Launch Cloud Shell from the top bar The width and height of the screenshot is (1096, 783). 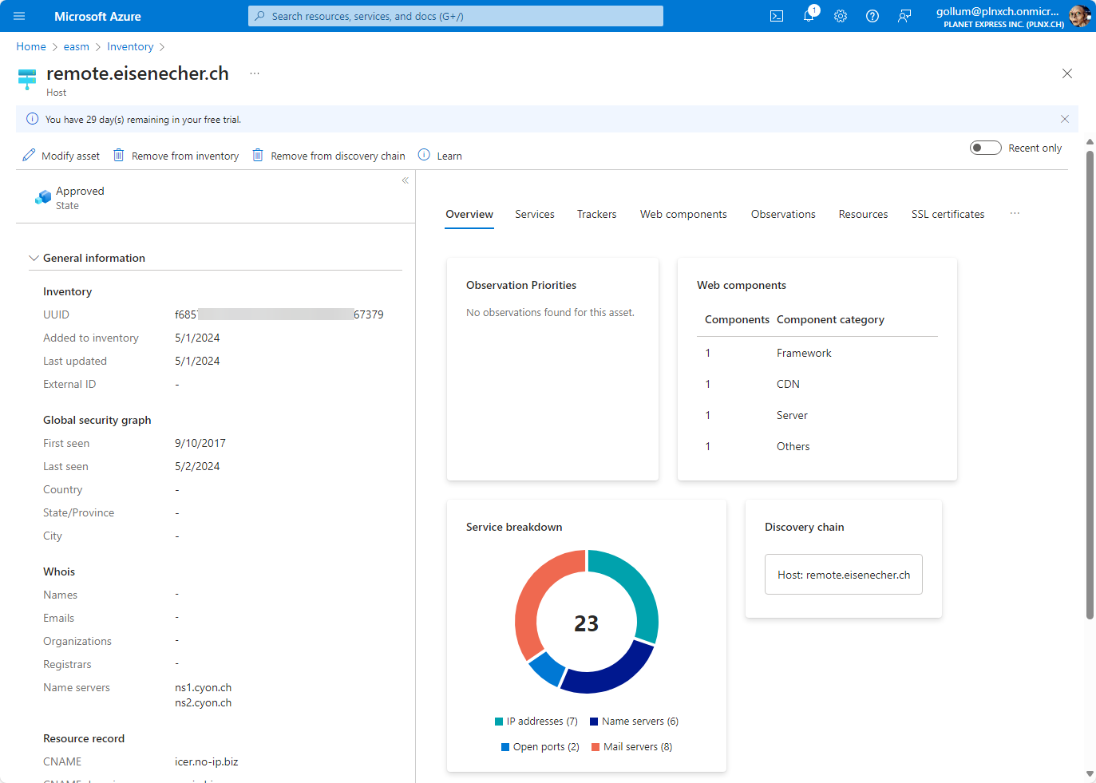[x=776, y=16]
